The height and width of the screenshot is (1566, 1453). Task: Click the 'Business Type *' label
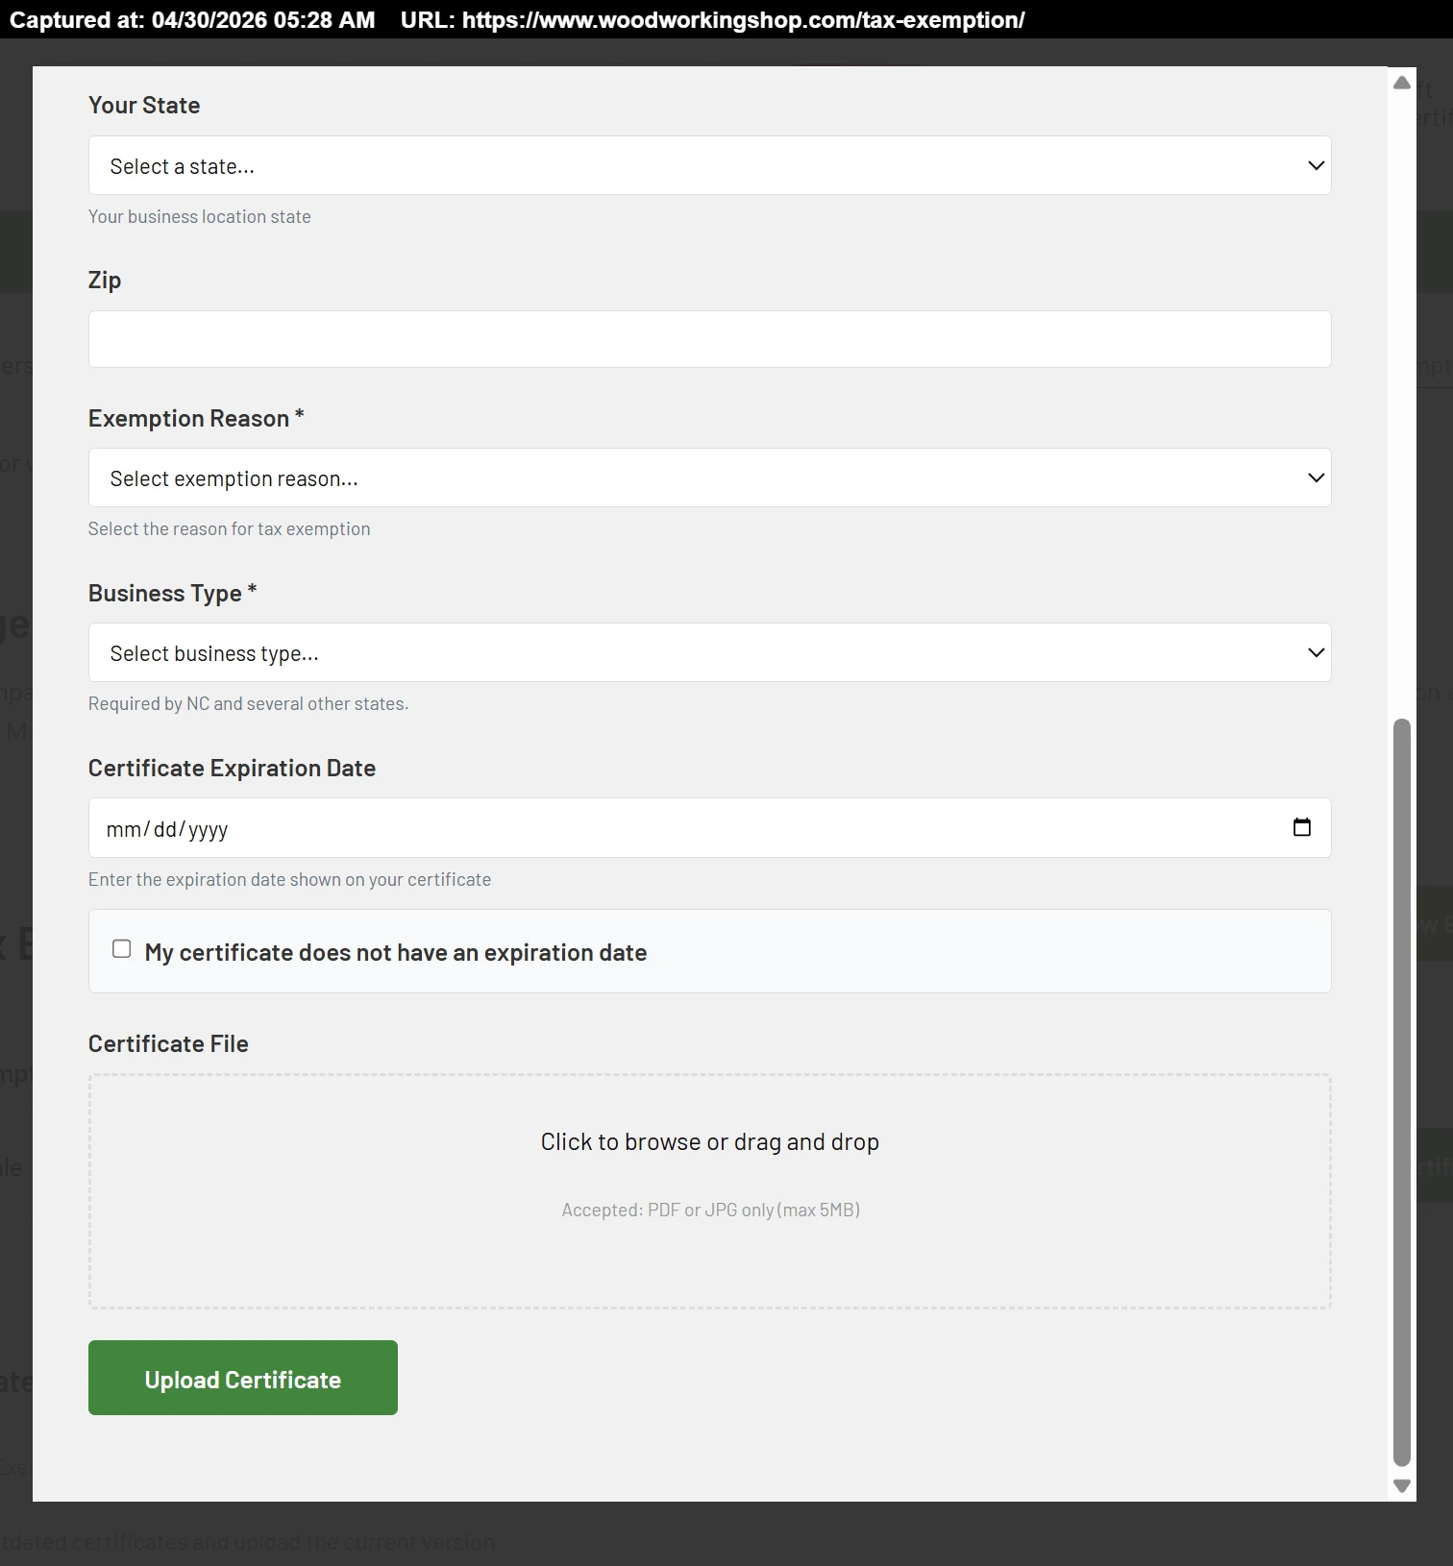tap(173, 593)
